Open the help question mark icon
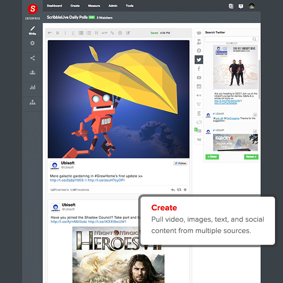 click(x=241, y=6)
